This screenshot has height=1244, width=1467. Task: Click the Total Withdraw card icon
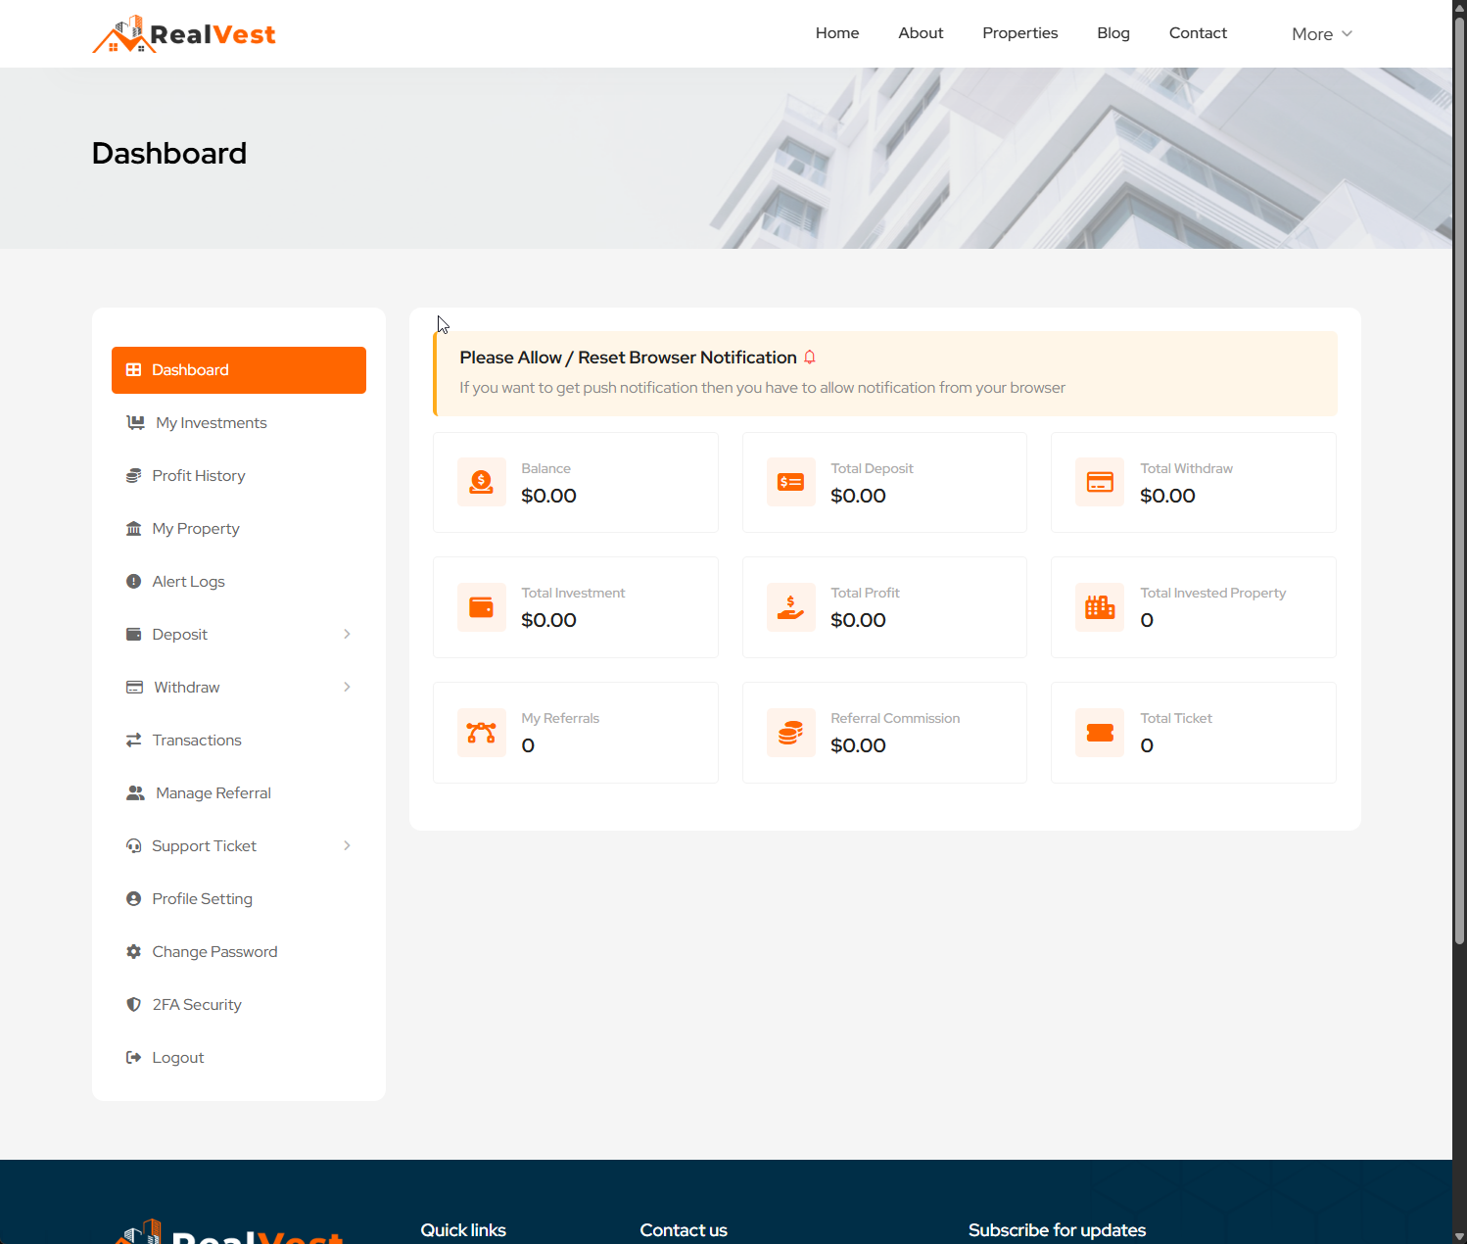tap(1100, 482)
